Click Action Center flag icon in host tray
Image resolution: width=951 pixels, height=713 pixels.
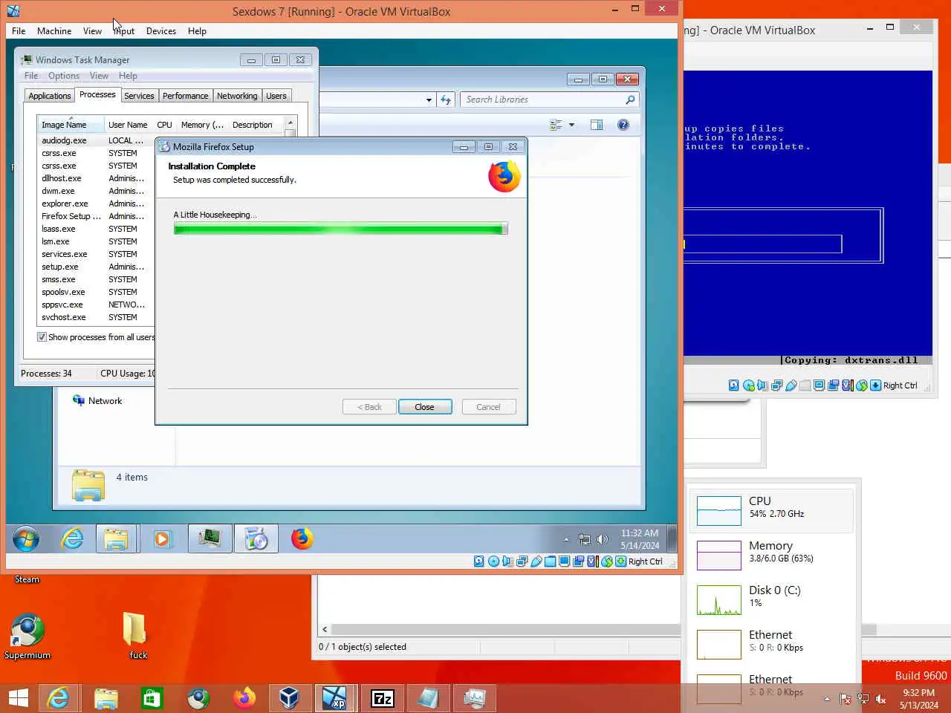845,699
